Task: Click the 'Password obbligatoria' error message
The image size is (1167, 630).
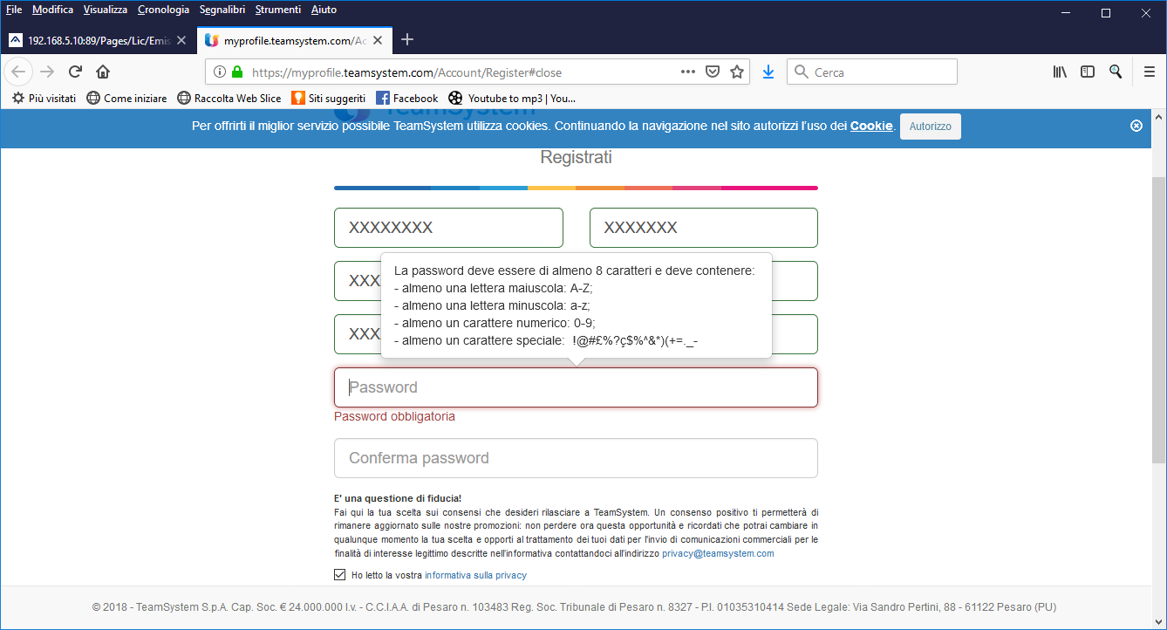Action: [x=394, y=416]
